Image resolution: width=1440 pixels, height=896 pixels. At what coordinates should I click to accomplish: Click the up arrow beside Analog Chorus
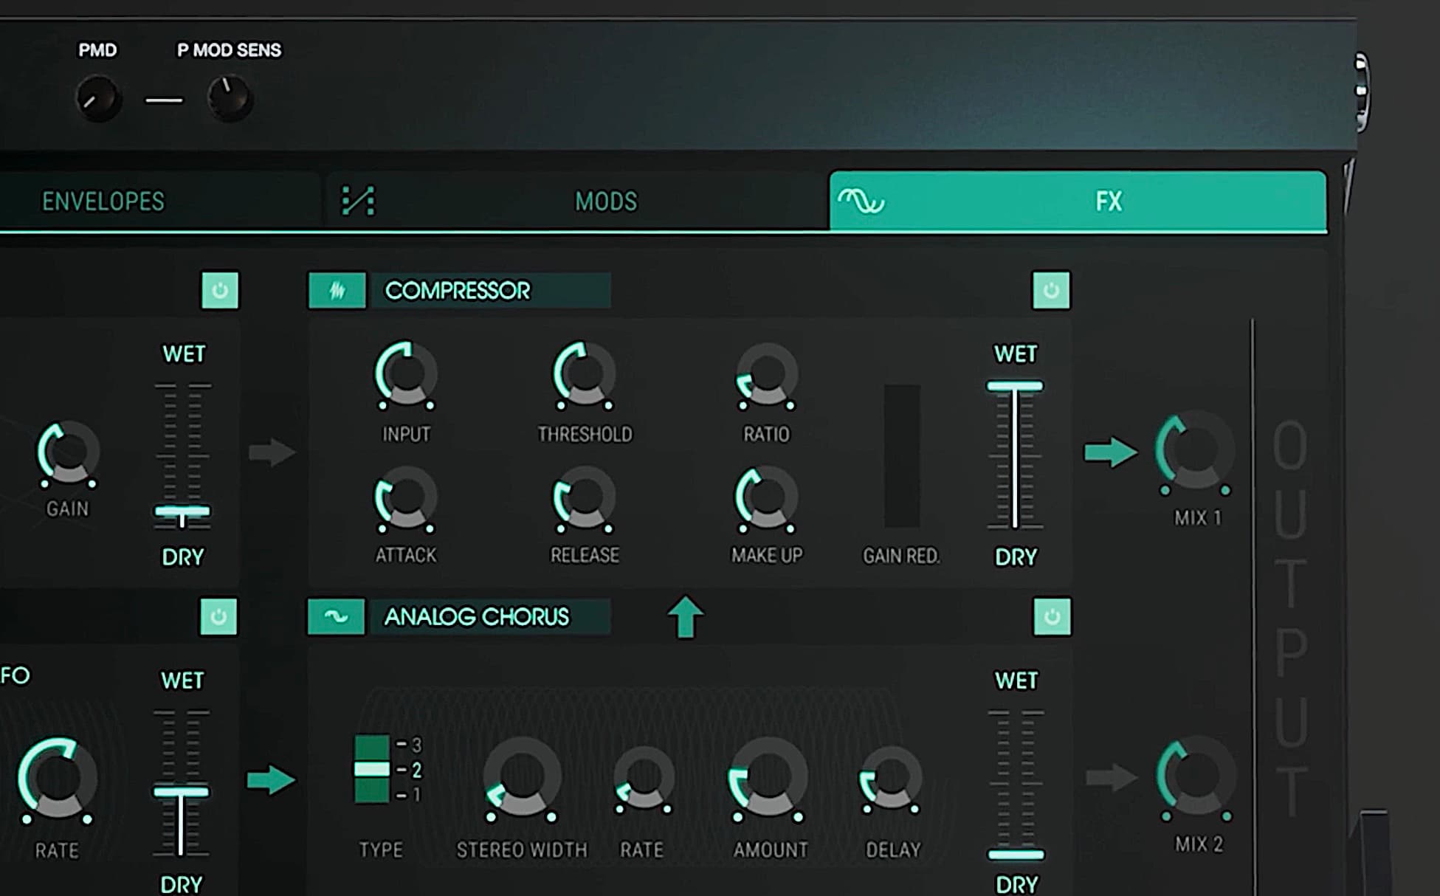[685, 616]
